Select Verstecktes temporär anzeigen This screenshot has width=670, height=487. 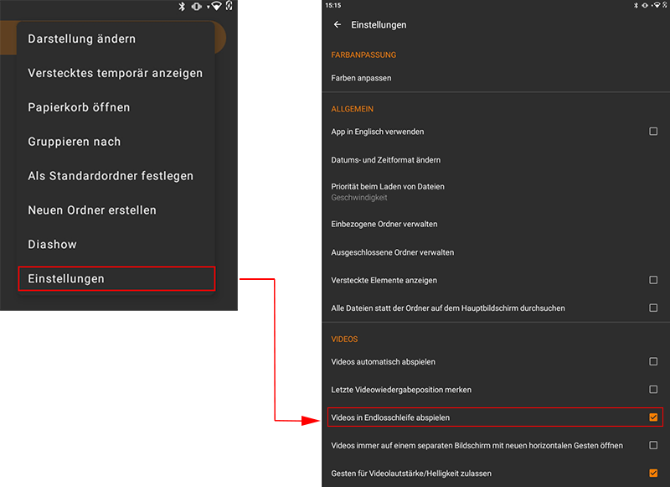tap(116, 73)
